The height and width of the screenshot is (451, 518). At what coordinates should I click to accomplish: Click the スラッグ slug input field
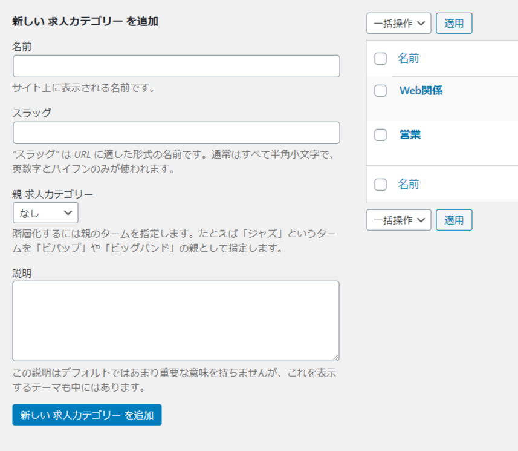[x=176, y=133]
